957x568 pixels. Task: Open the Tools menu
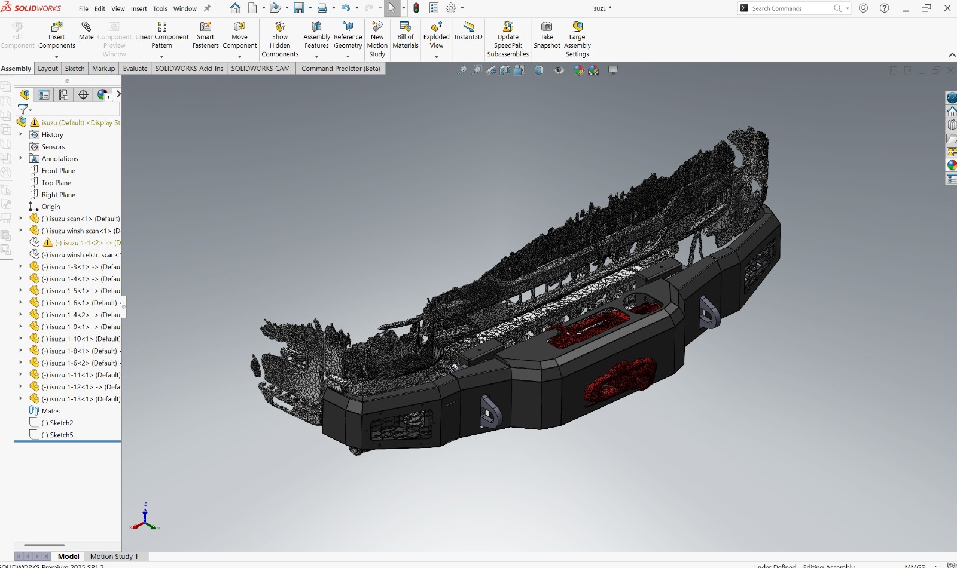160,8
